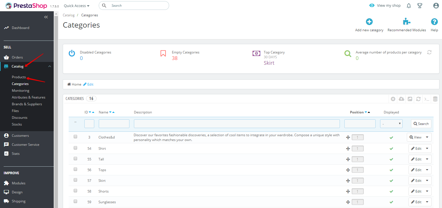Open Brands & Suppliers submenu item
Image resolution: width=442 pixels, height=208 pixels.
[x=27, y=104]
